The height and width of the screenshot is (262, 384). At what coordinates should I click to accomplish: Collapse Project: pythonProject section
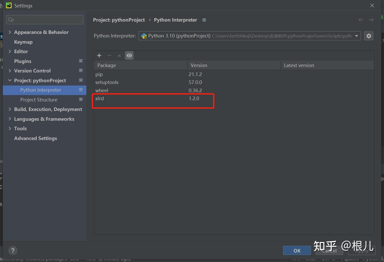point(10,80)
